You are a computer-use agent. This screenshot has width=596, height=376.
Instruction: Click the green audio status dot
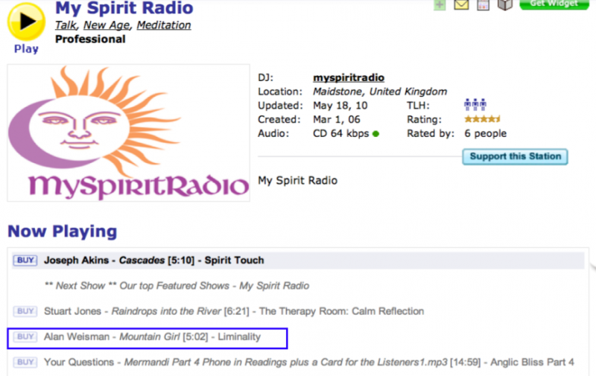point(376,134)
